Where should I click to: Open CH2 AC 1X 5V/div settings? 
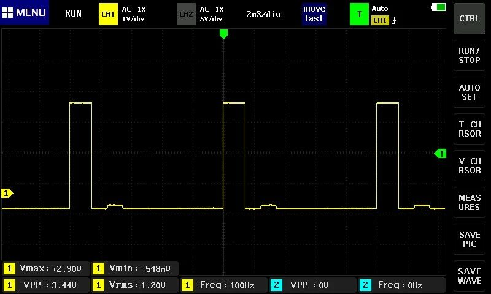pyautogui.click(x=212, y=14)
